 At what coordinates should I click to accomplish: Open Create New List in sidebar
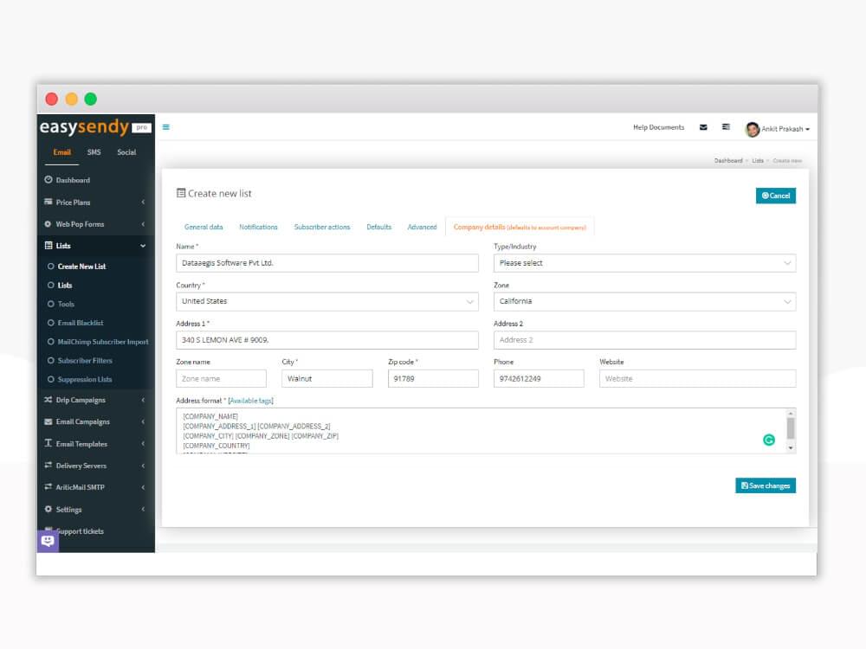[81, 266]
